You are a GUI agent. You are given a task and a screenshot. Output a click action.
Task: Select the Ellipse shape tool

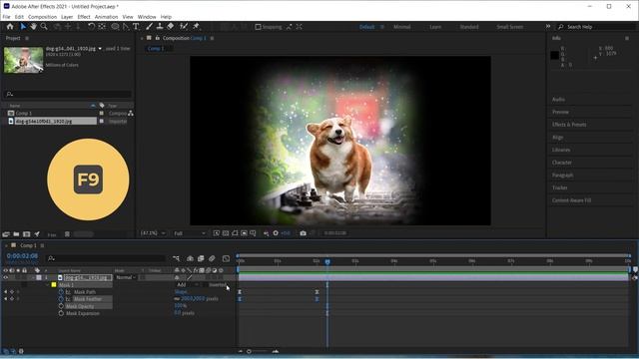pyautogui.click(x=116, y=27)
